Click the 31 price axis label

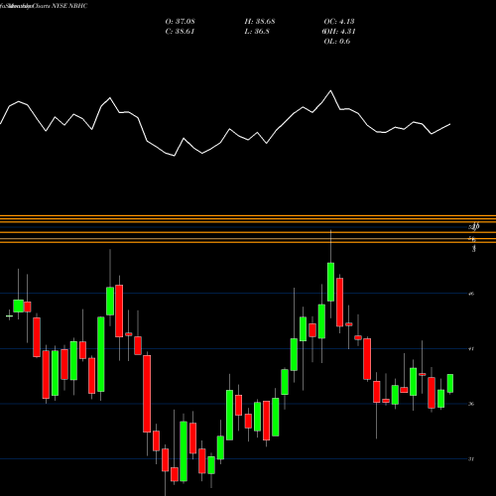click(x=471, y=459)
